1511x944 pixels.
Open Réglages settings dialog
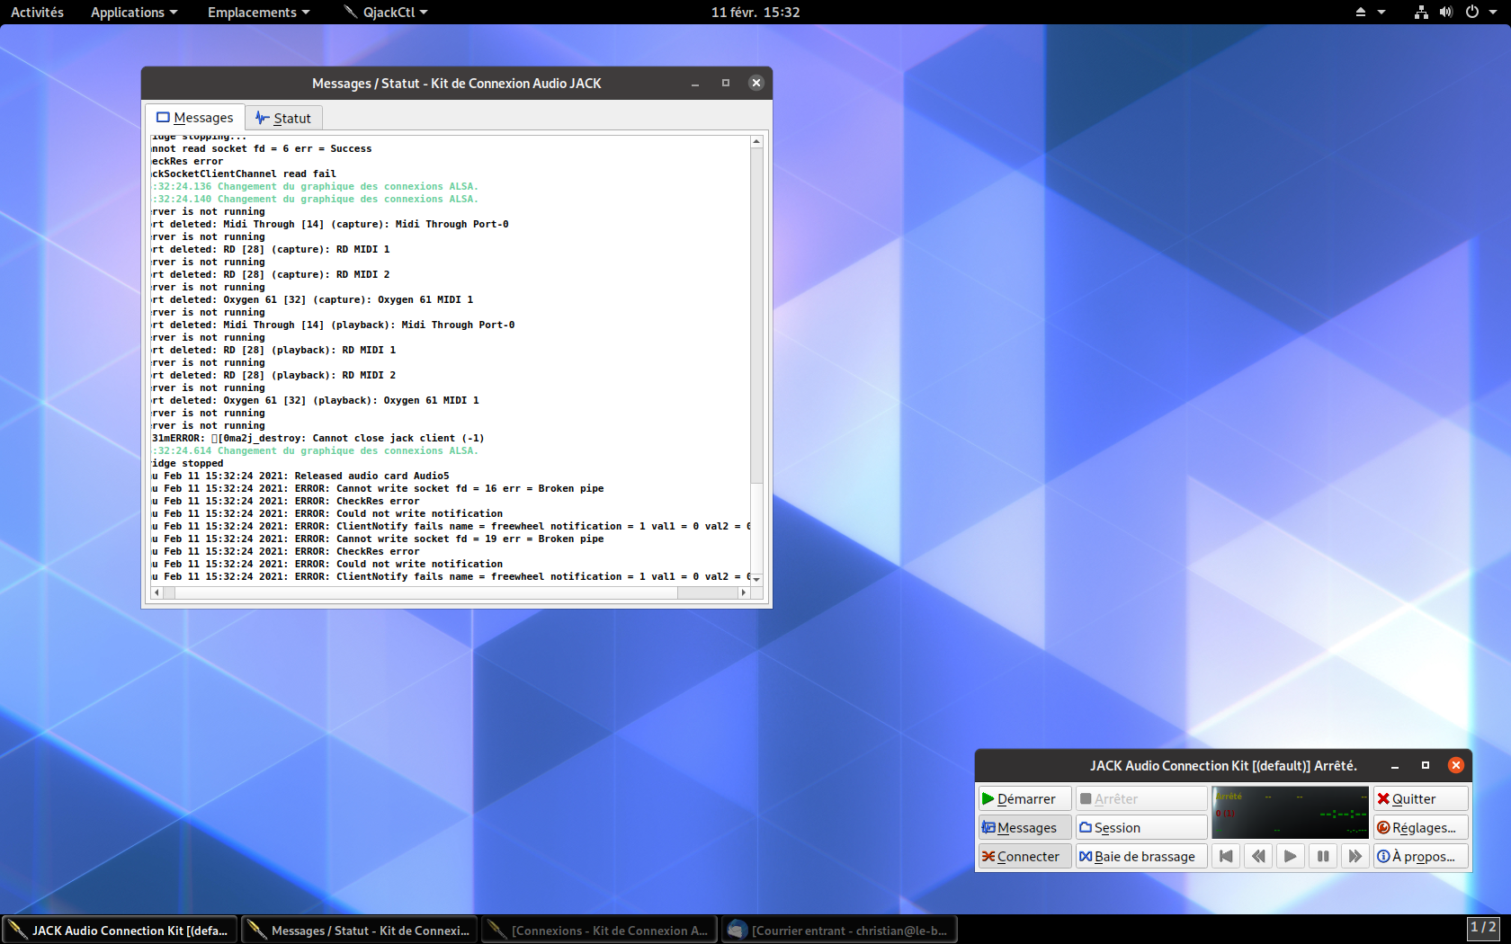pyautogui.click(x=1420, y=828)
